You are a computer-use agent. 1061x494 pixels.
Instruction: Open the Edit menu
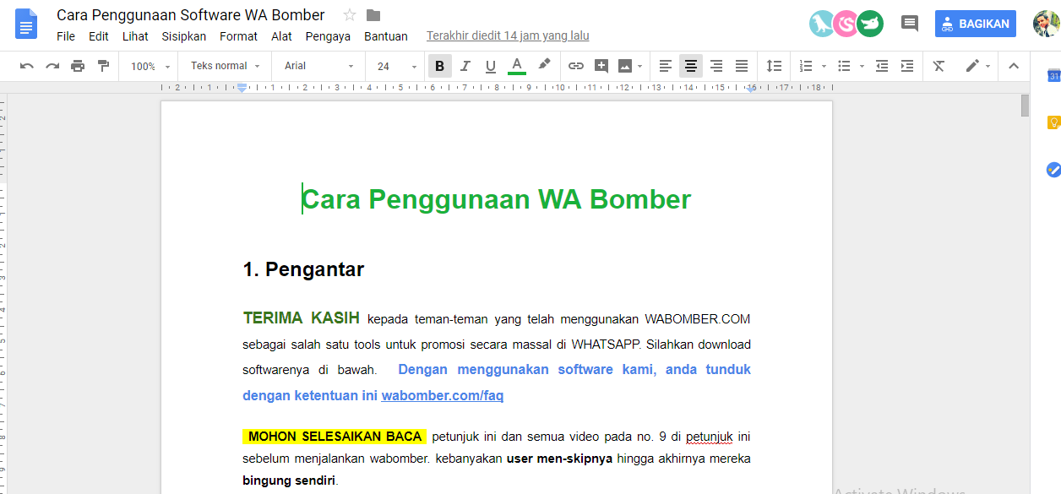tap(99, 36)
